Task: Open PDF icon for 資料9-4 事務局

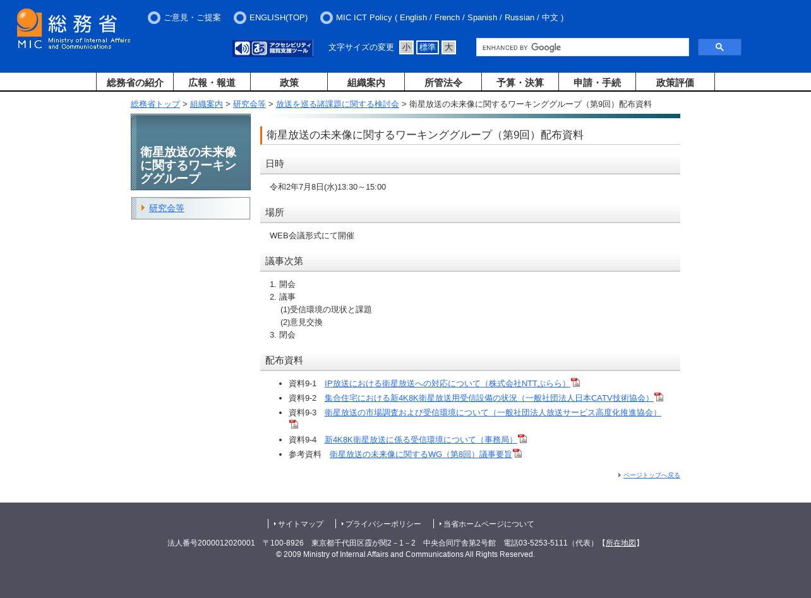Action: coord(522,439)
